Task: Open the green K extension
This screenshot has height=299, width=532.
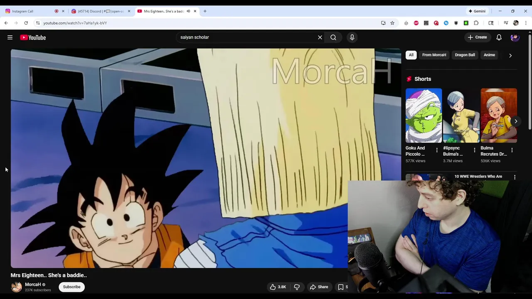Action: click(466, 23)
